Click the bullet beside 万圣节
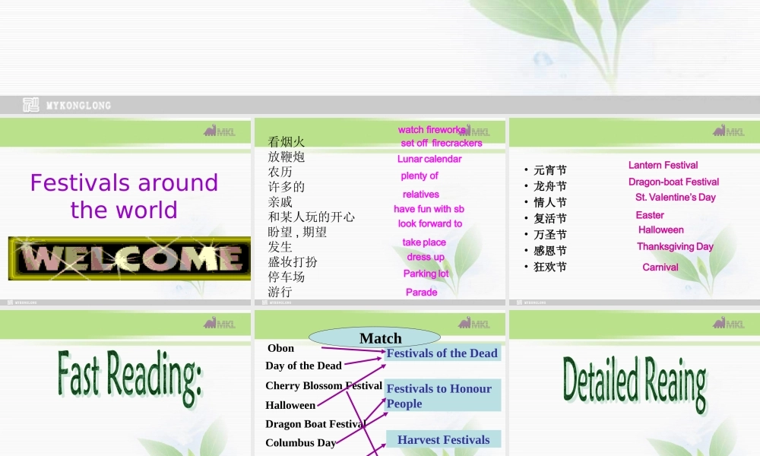 click(524, 234)
